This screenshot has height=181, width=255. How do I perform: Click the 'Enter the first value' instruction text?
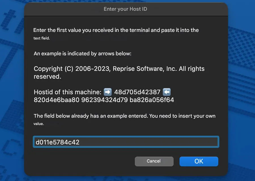click(116, 30)
